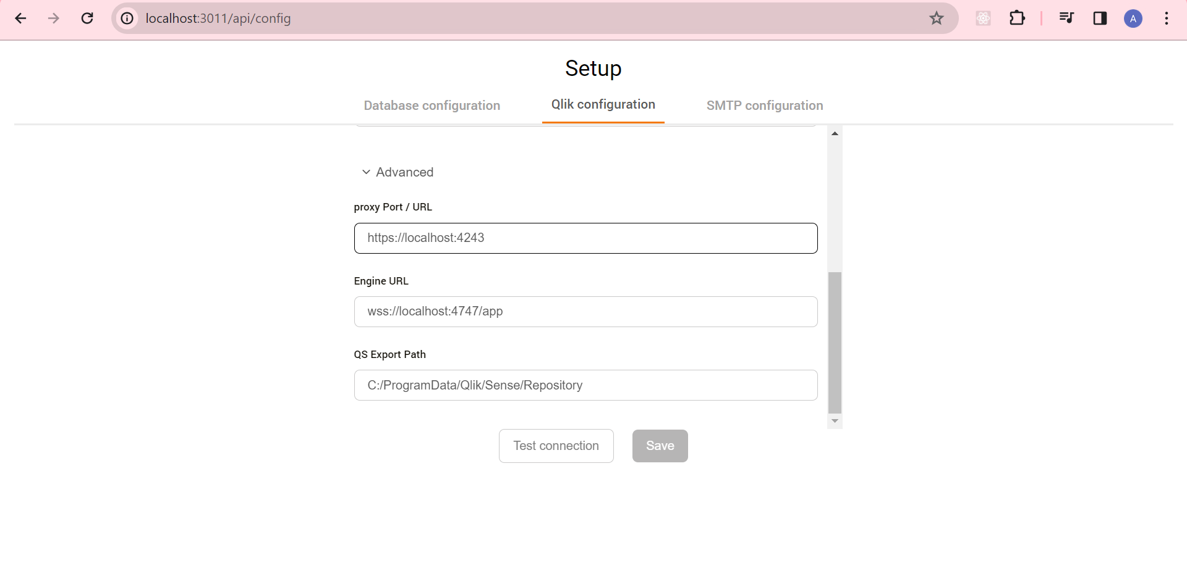Click the browser back arrow

point(21,19)
